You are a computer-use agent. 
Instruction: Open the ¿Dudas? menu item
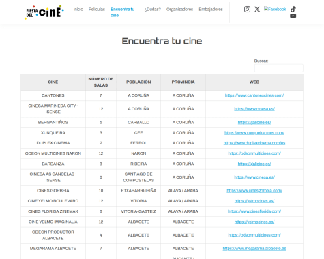152,10
